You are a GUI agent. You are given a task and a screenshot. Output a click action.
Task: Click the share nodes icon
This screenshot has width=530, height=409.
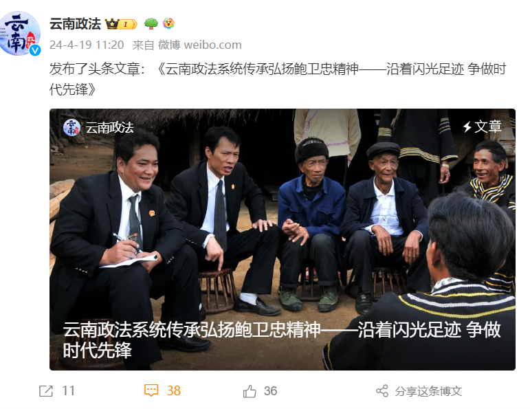[x=382, y=391]
